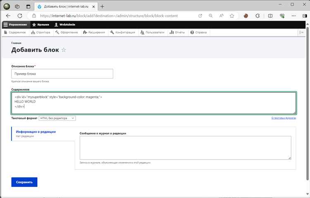This screenshot has height=198, width=310.
Task: Open the workspaces icon in title bar
Action: click(x=17, y=7)
